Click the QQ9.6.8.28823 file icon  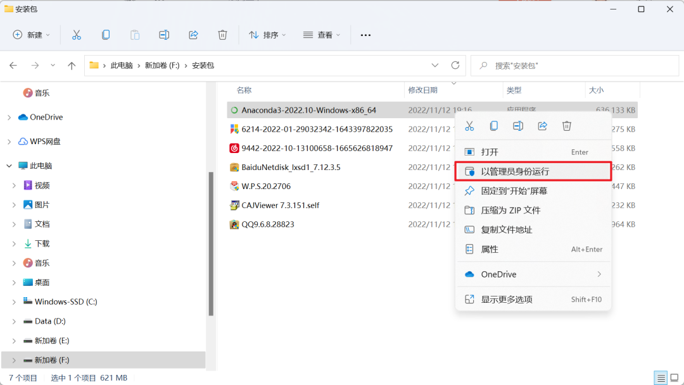pyautogui.click(x=234, y=224)
